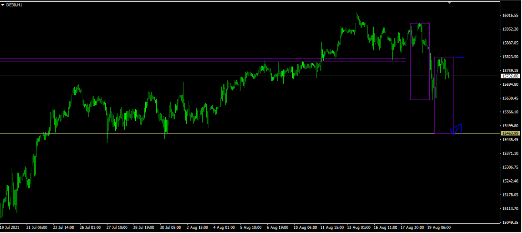
Task: Click the 15566.10 price scale label
Action: click(510, 112)
